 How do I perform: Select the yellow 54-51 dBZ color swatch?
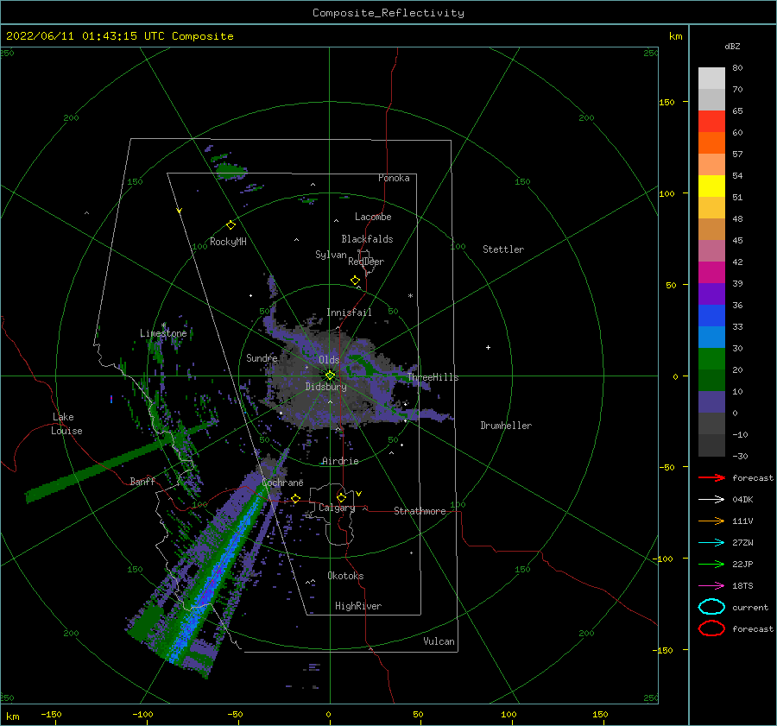711,186
